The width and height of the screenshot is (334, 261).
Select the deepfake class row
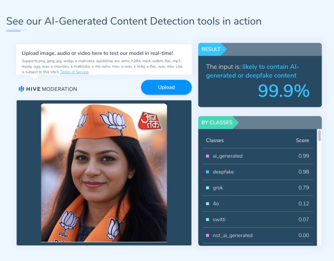tap(258, 172)
